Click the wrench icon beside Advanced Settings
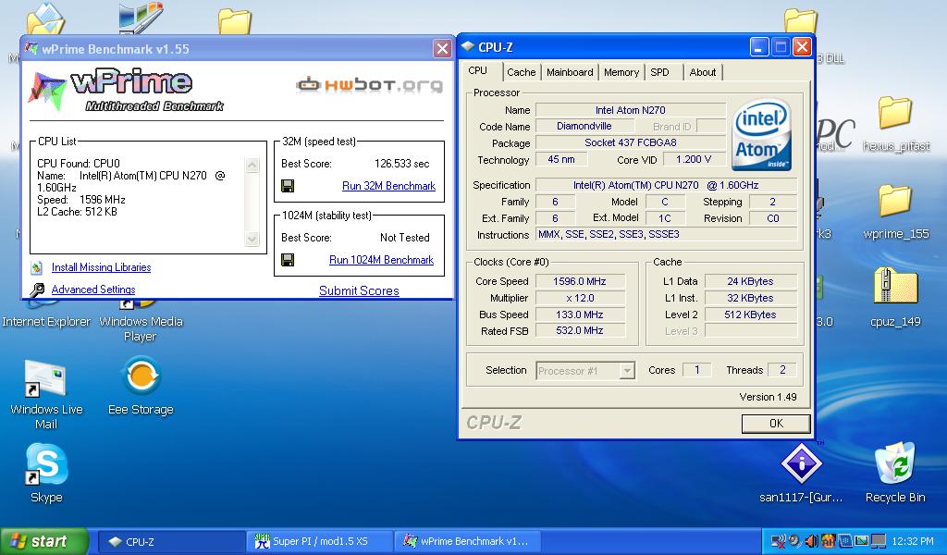The height and width of the screenshot is (555, 947). point(37,290)
